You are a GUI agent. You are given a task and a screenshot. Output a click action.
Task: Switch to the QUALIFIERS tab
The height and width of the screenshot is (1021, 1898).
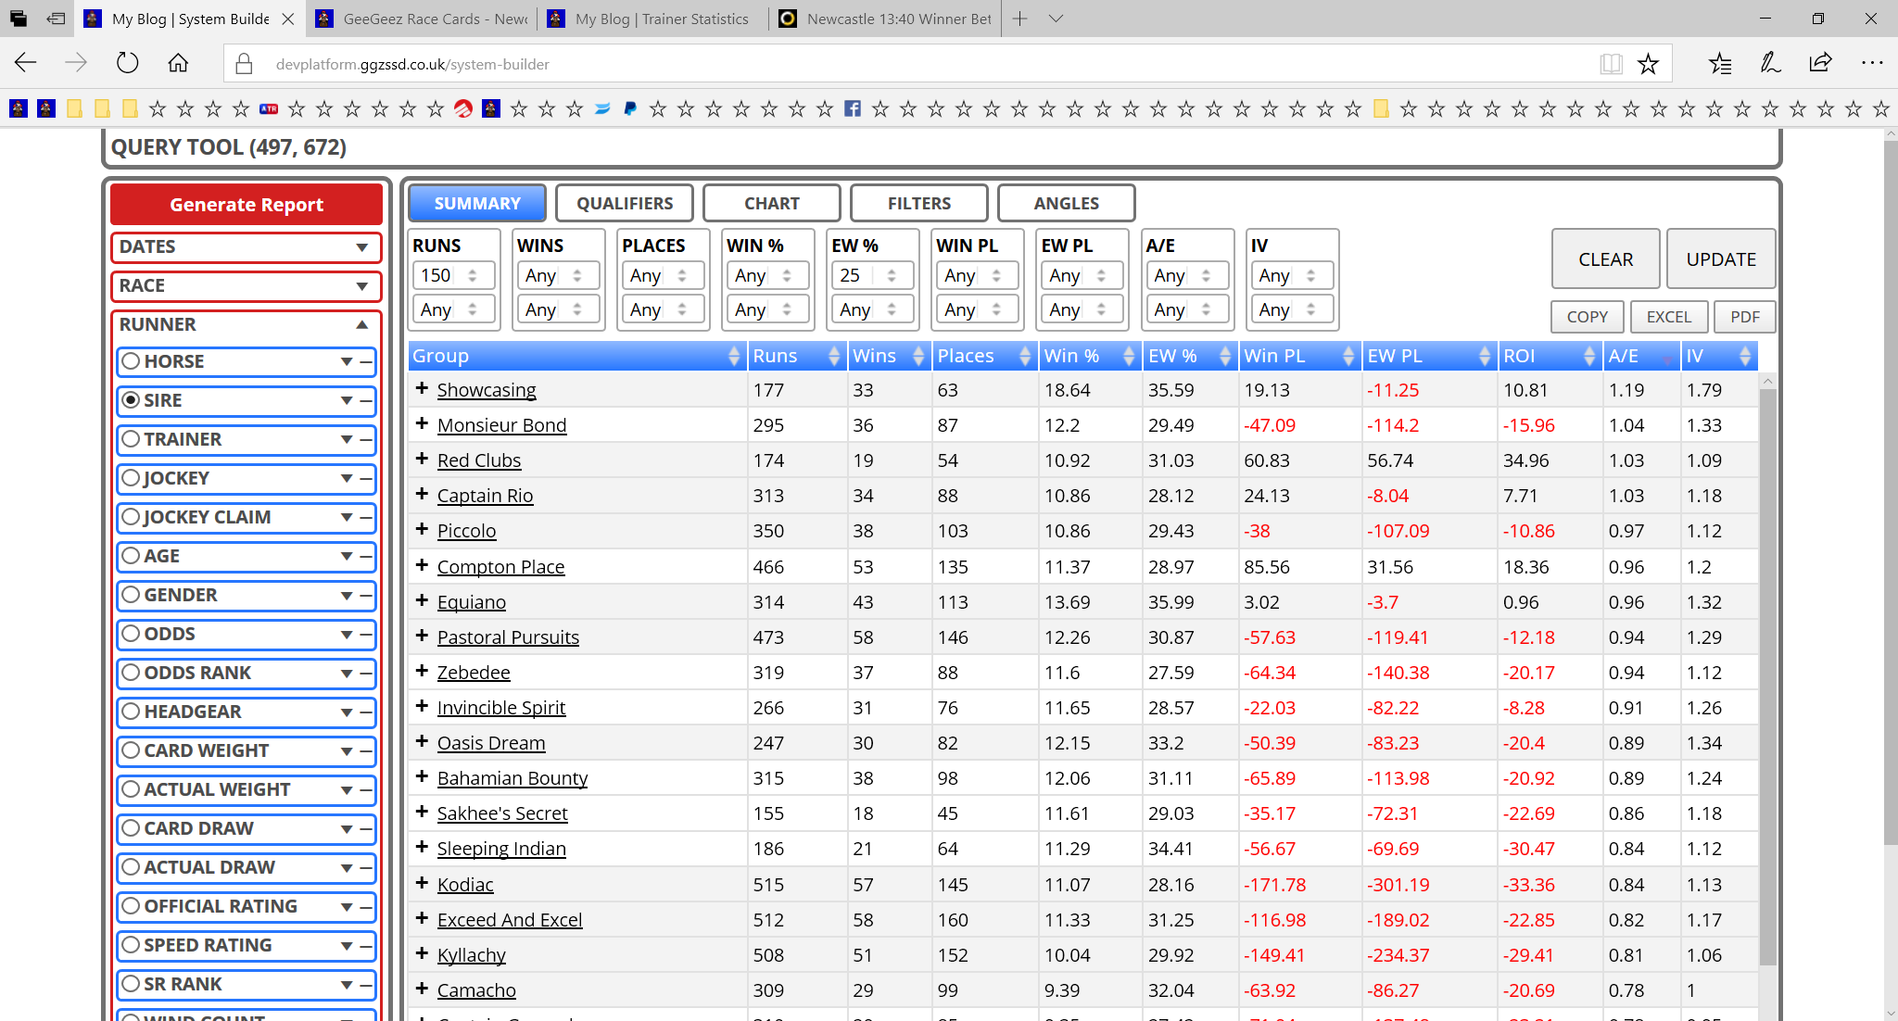point(625,203)
